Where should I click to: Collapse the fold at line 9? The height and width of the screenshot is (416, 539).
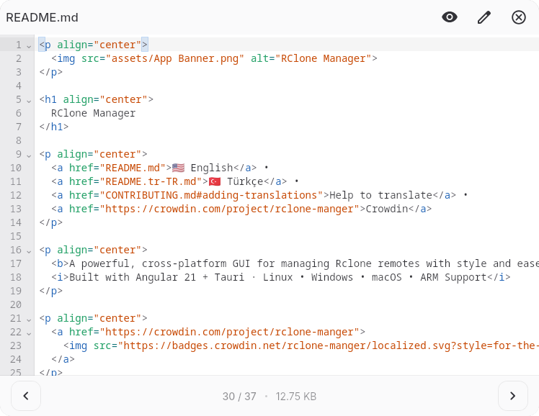click(29, 155)
